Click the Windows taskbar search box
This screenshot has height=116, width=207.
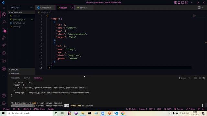click(x=30, y=113)
